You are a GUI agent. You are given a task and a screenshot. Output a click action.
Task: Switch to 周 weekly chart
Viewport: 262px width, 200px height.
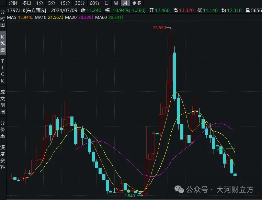(x=116, y=3)
